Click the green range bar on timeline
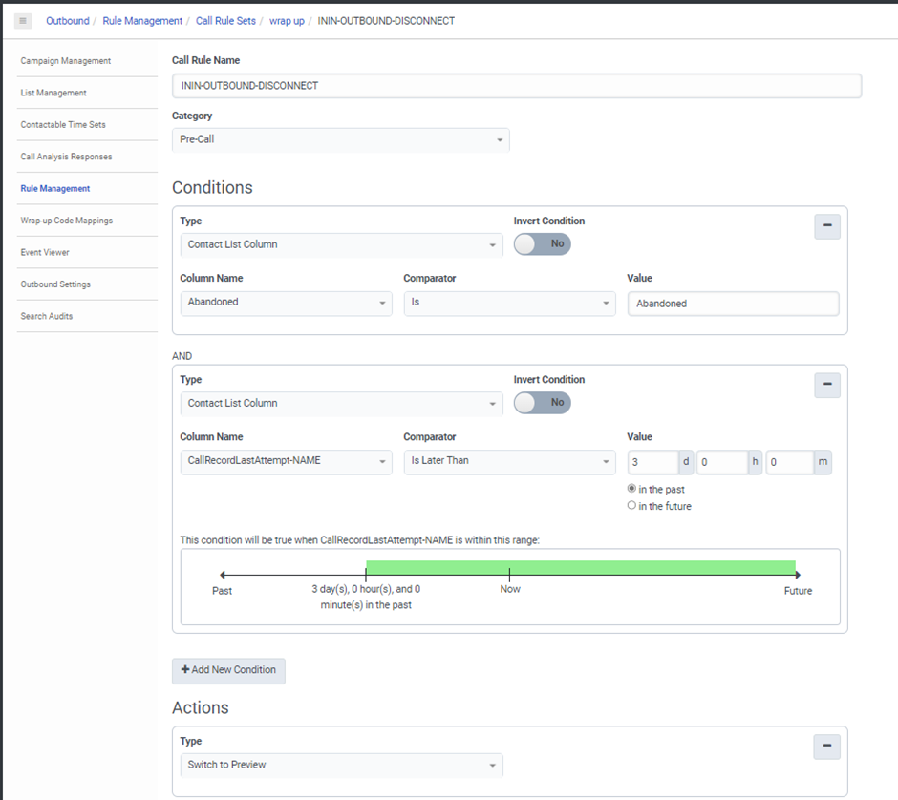The height and width of the screenshot is (800, 898). point(580,568)
